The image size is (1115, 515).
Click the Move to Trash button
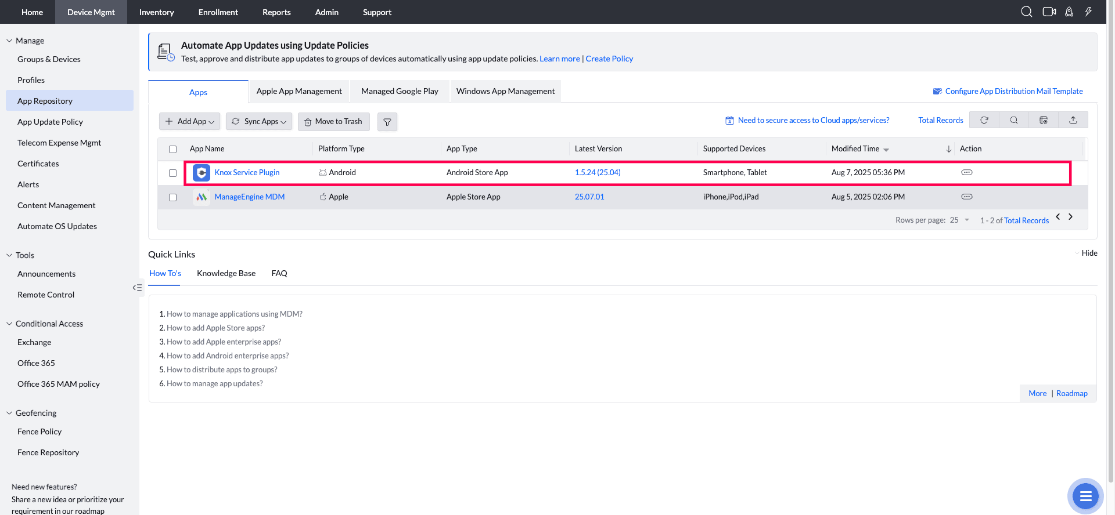tap(333, 122)
